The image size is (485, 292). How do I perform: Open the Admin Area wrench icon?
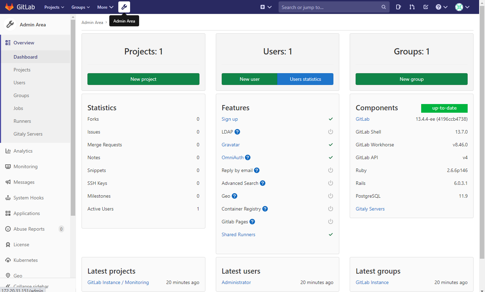(124, 7)
